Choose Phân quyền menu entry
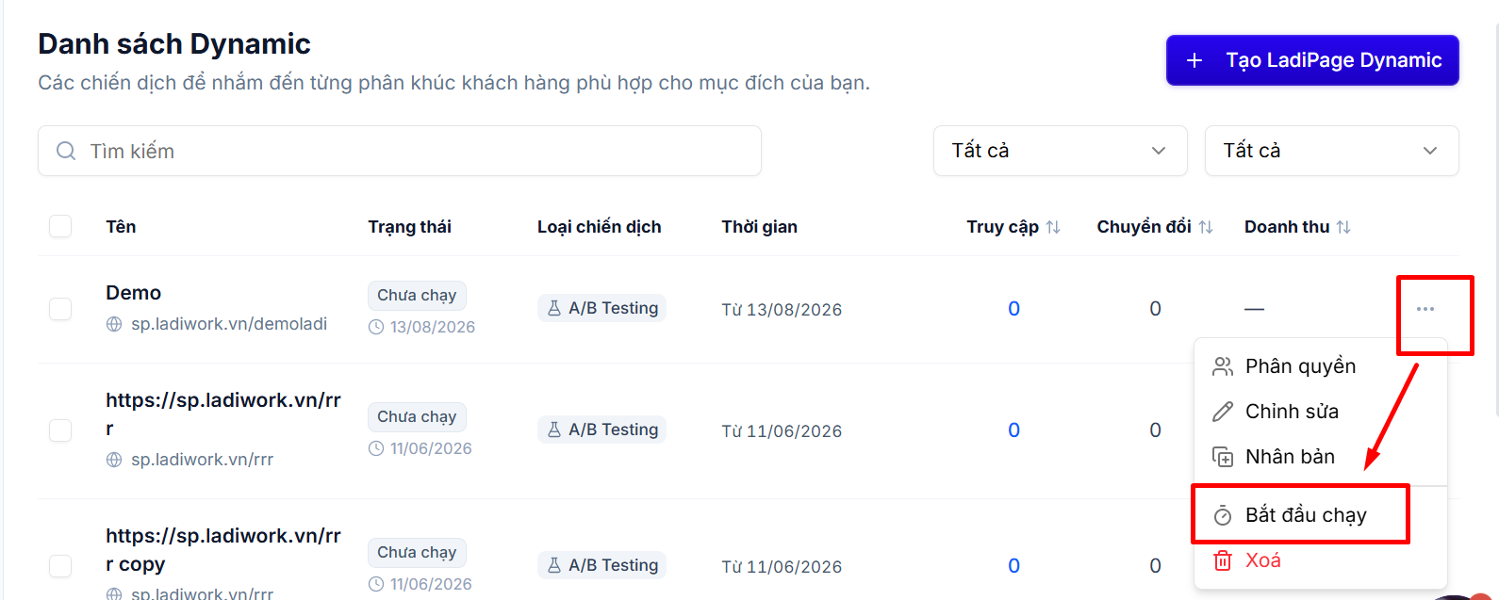Viewport: 1499px width, 600px height. (1300, 366)
